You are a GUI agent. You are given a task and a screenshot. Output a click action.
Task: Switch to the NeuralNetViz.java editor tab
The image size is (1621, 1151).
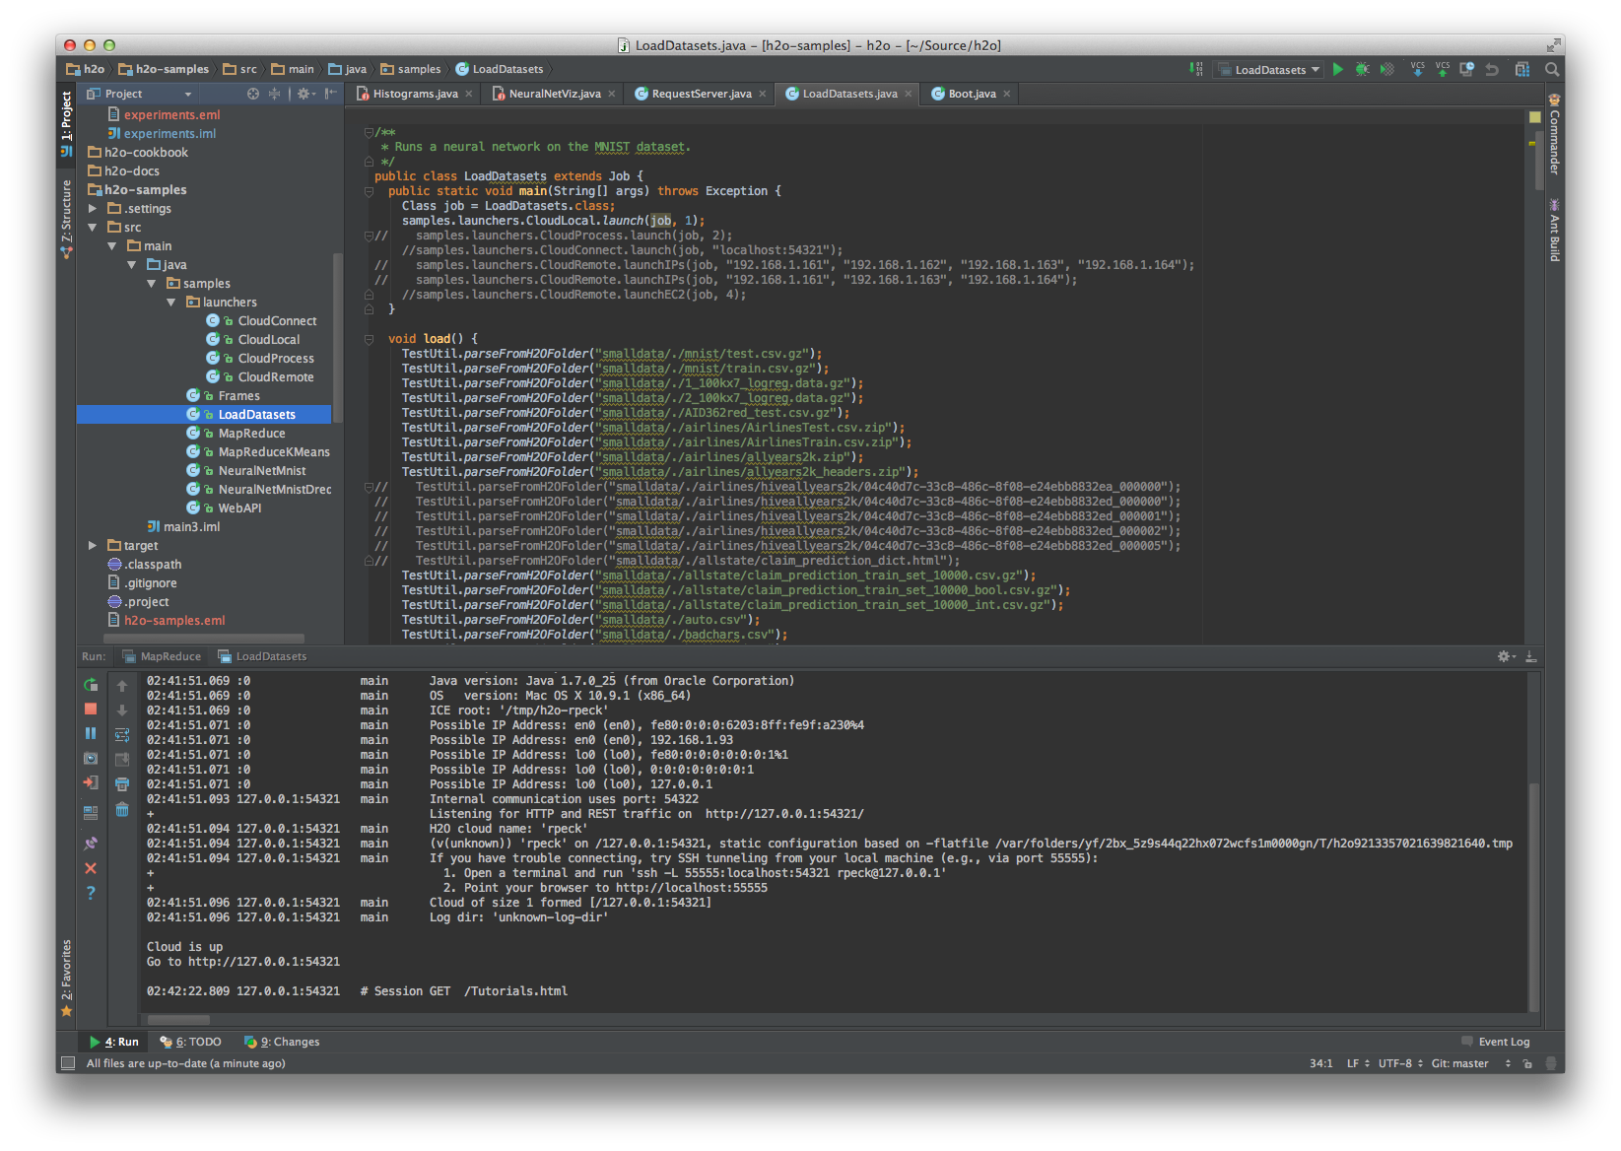pyautogui.click(x=554, y=94)
